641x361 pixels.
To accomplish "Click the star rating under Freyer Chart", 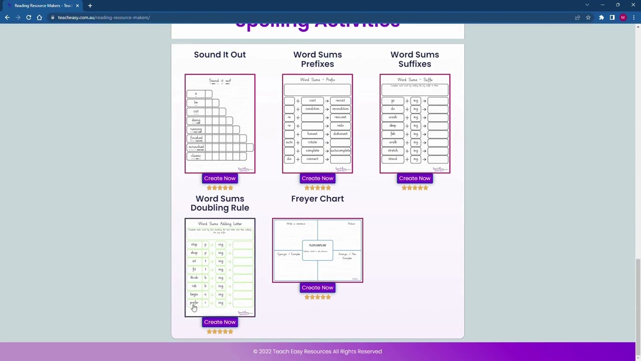I will [x=317, y=297].
